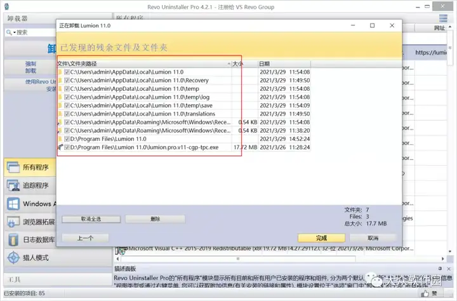Uncheck the lumion.pro.v11-cgp-tpc.exe file checkbox
457x301 pixels.
click(67, 147)
